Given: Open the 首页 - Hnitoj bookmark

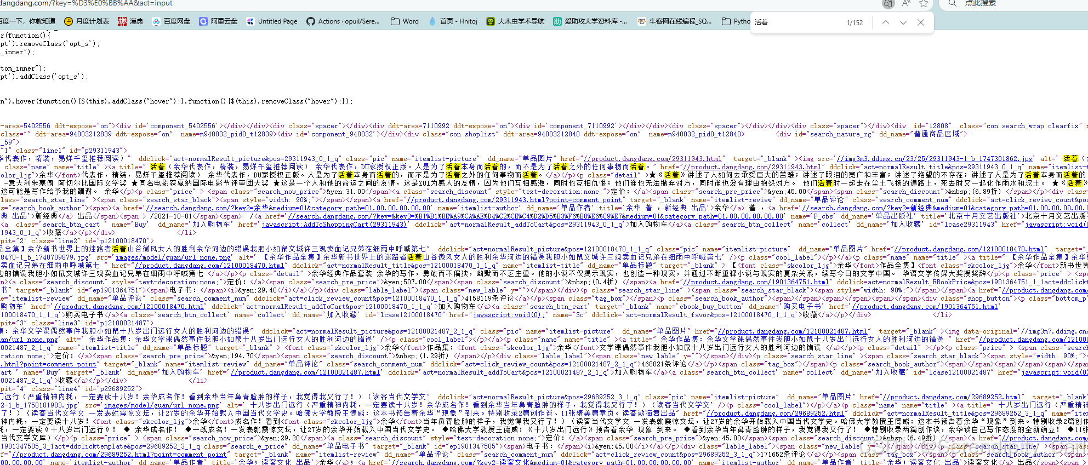Looking at the screenshot, I should (x=452, y=21).
